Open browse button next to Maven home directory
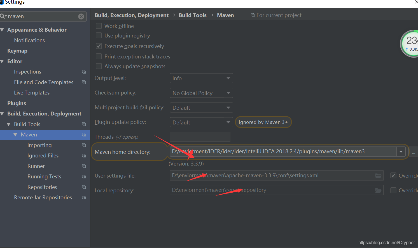The width and height of the screenshot is (418, 248). coord(414,152)
